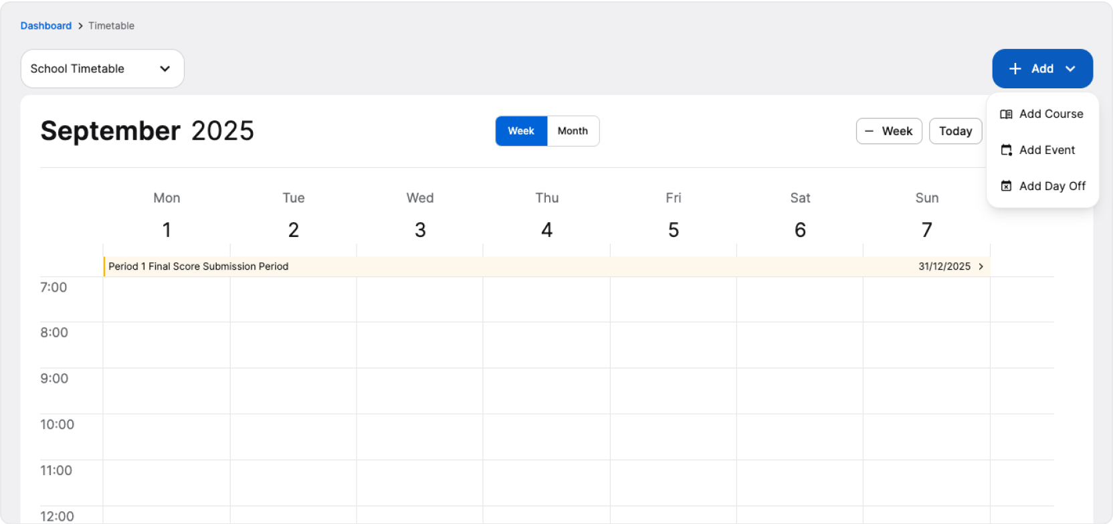The width and height of the screenshot is (1113, 524).
Task: Select Monday 1 column header
Action: [x=167, y=215]
